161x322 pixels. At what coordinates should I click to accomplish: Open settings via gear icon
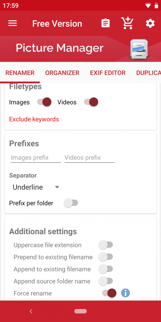tap(150, 23)
